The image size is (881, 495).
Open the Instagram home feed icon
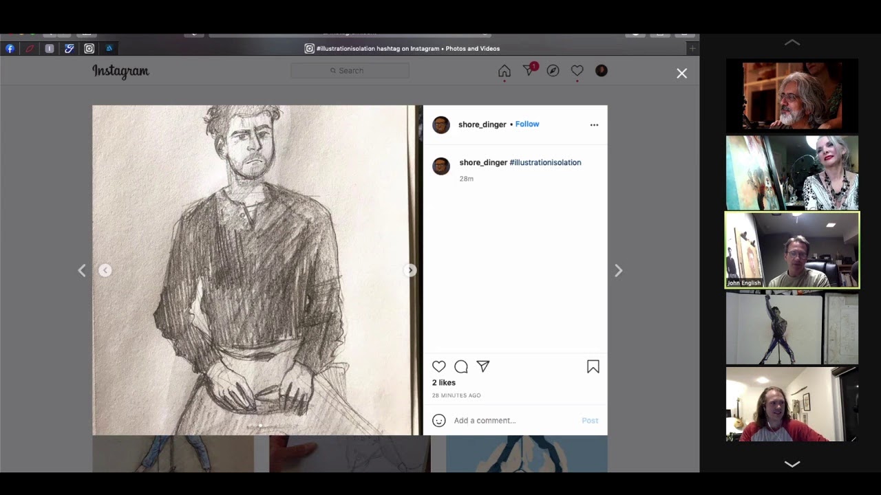click(x=505, y=71)
